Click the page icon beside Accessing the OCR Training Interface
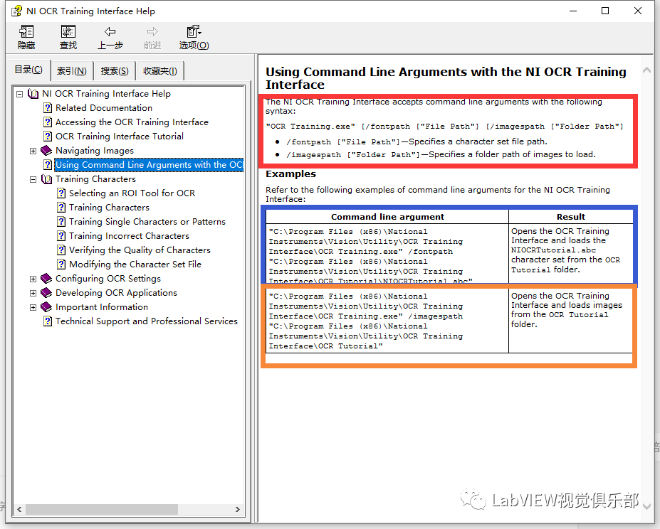 (48, 122)
